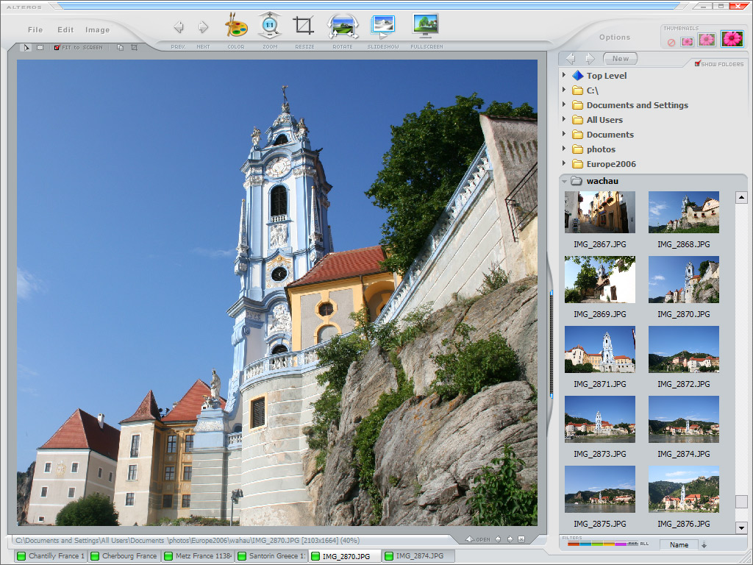
Task: Click the Rotate image icon
Action: tap(343, 26)
